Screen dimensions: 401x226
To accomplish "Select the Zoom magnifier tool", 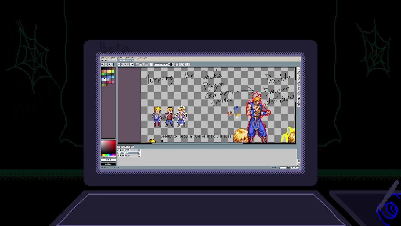I will tap(299, 82).
